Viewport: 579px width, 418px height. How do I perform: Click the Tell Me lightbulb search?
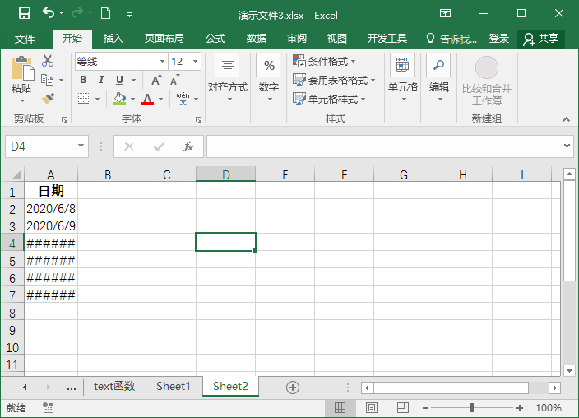pyautogui.click(x=452, y=39)
